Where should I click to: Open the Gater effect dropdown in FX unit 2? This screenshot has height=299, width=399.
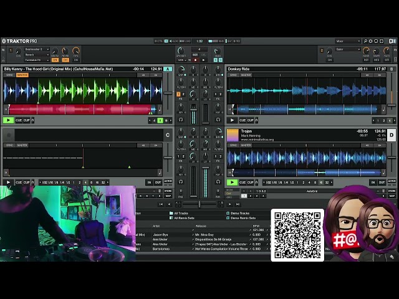[348, 49]
